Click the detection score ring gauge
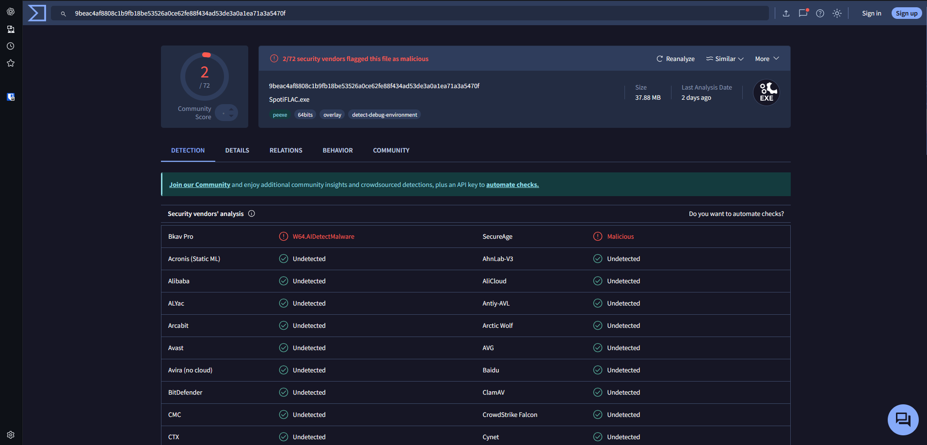Image resolution: width=927 pixels, height=445 pixels. click(x=205, y=77)
